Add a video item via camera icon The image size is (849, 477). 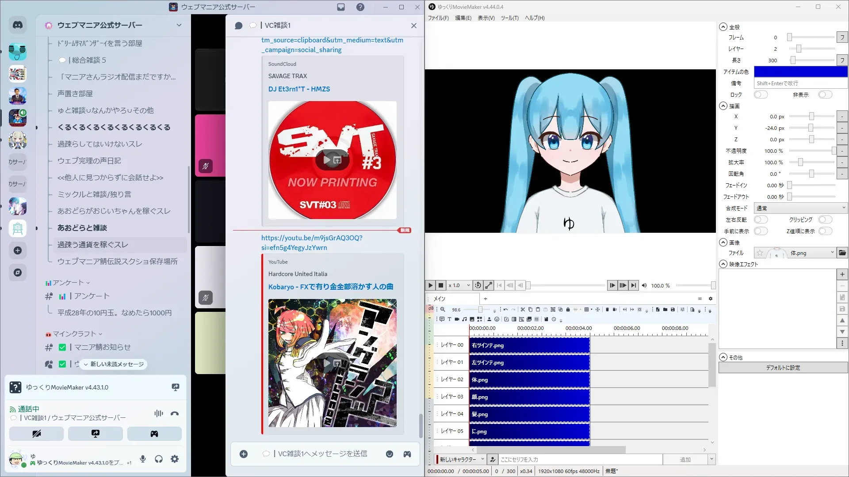pyautogui.click(x=457, y=319)
